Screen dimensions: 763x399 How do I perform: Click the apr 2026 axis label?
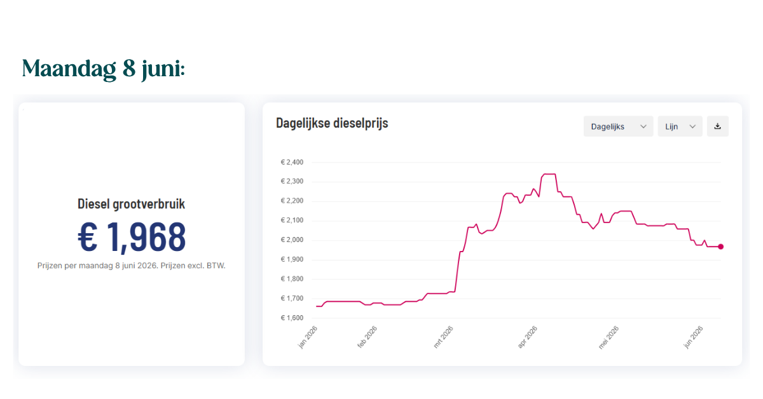point(527,337)
